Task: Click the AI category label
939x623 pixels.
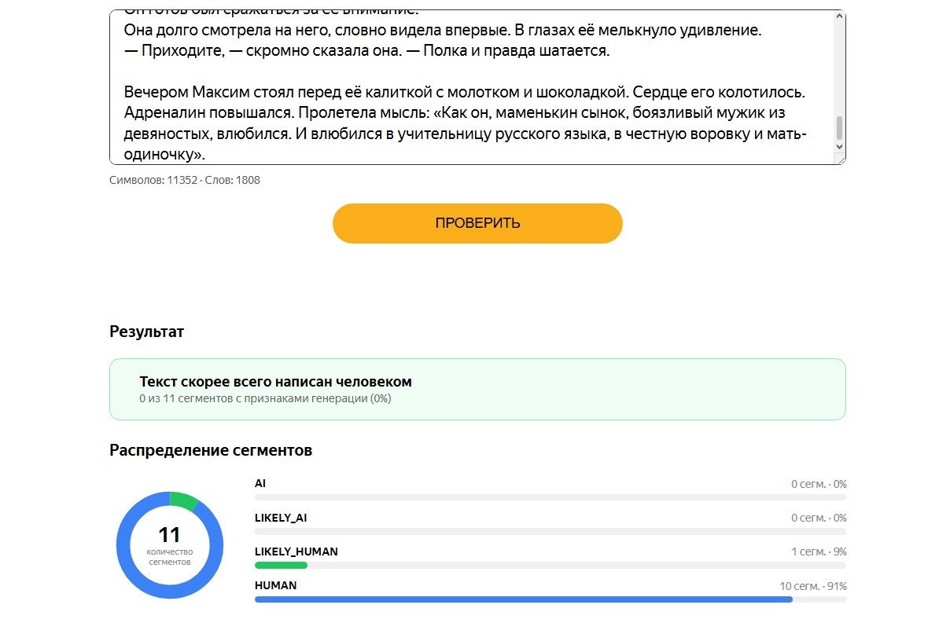Action: tap(260, 483)
